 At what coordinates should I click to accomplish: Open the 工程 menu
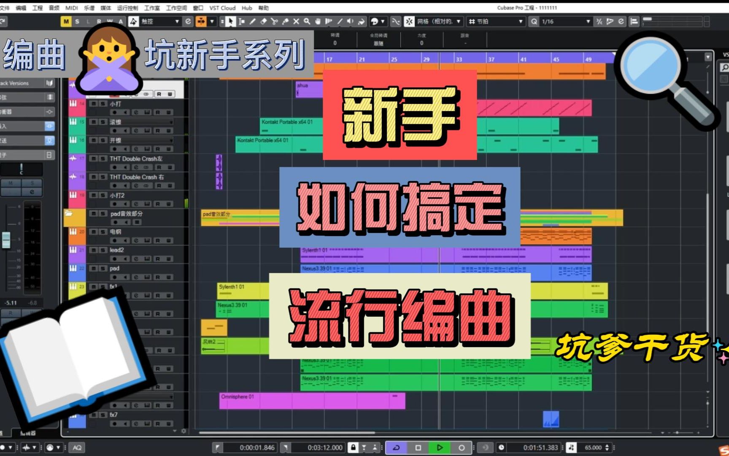[38, 8]
